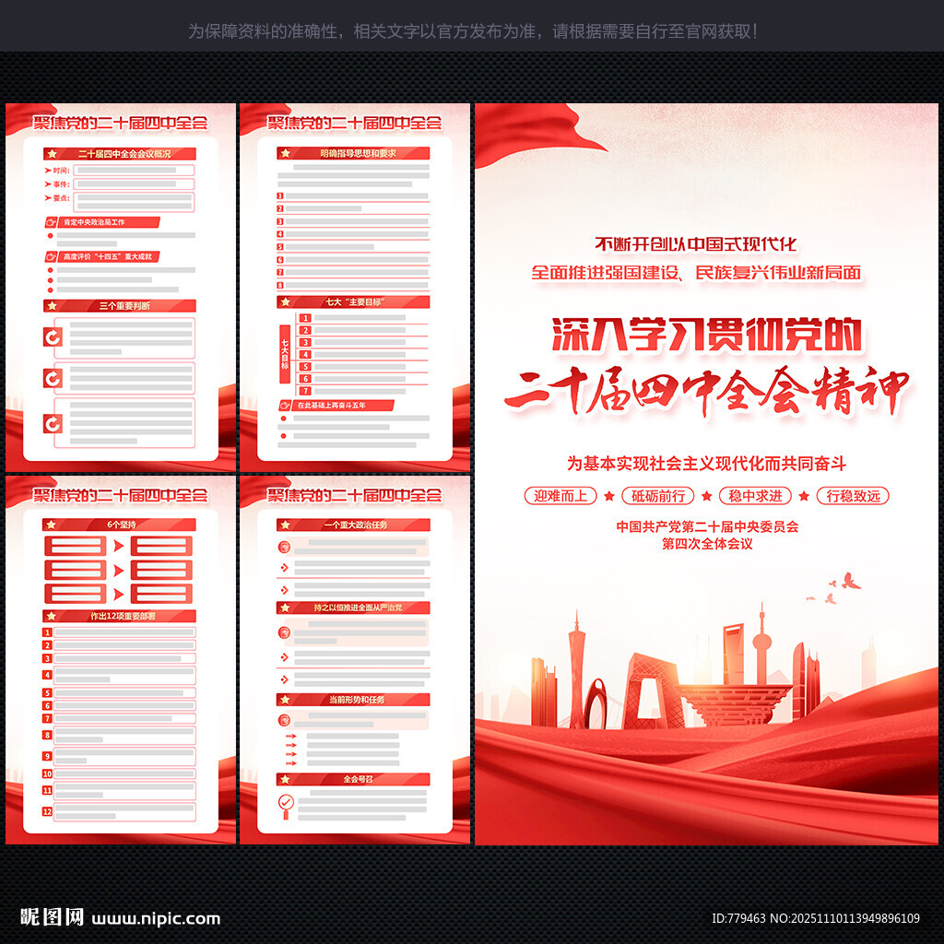Open the poster panel containing 七大"主要目标"

coord(355,288)
